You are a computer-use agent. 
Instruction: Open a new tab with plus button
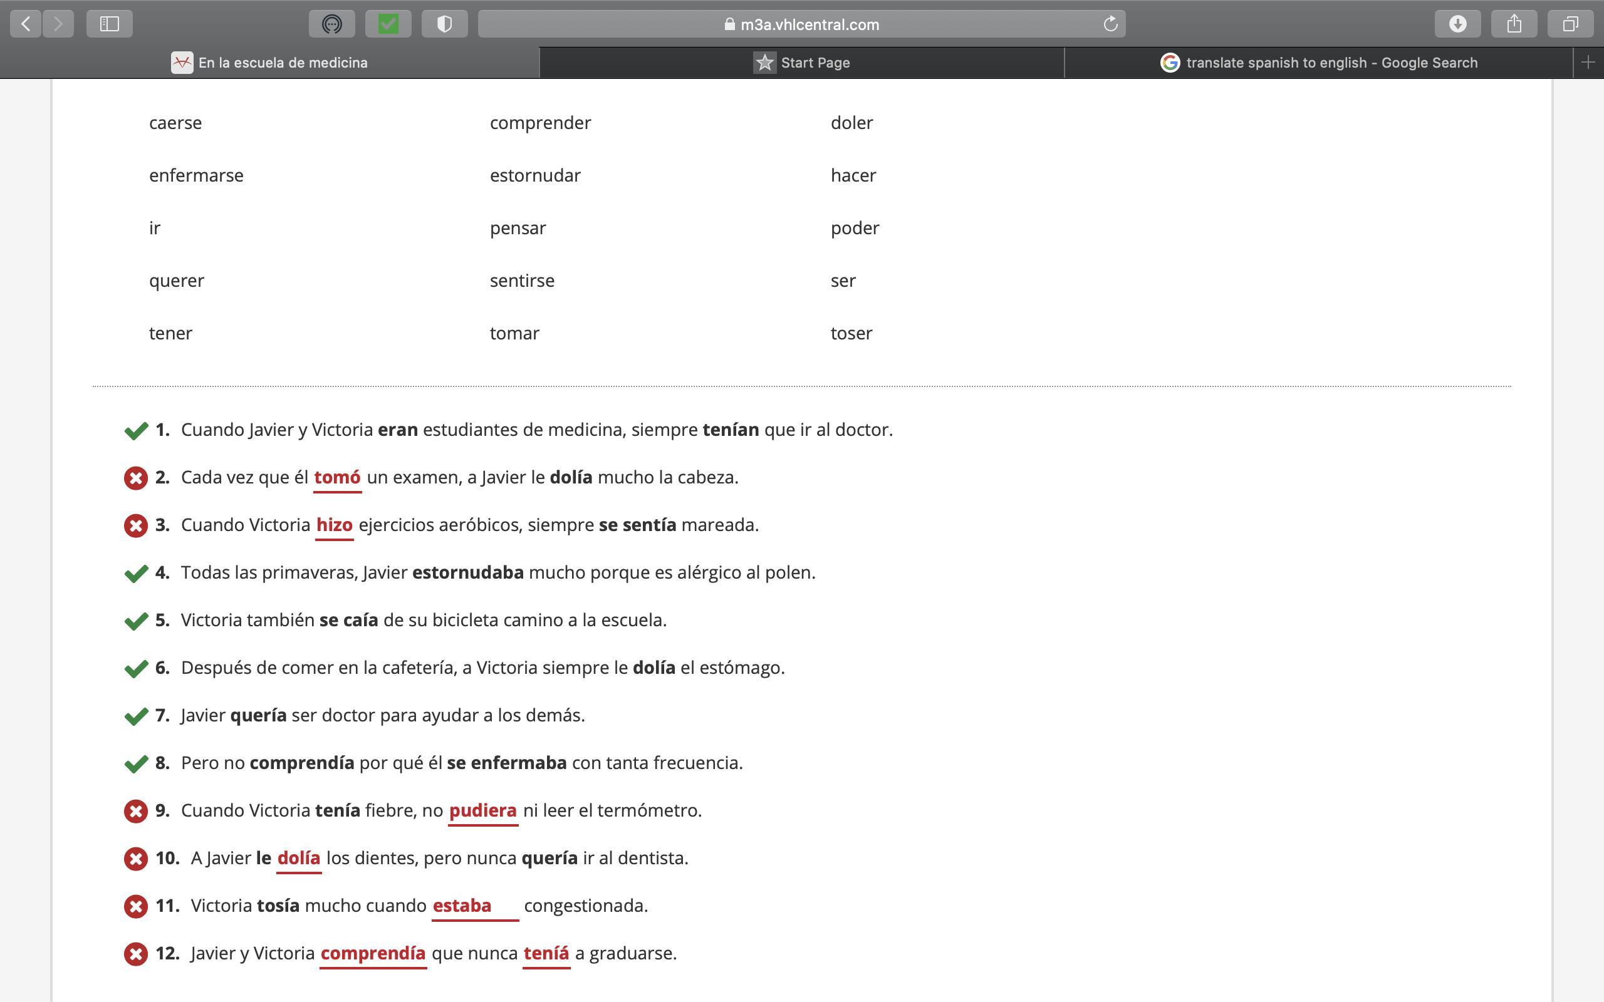[1588, 62]
